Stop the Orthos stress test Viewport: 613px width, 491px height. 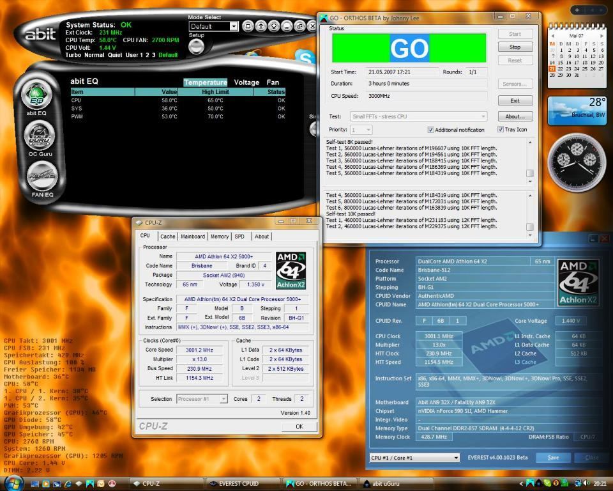click(515, 47)
